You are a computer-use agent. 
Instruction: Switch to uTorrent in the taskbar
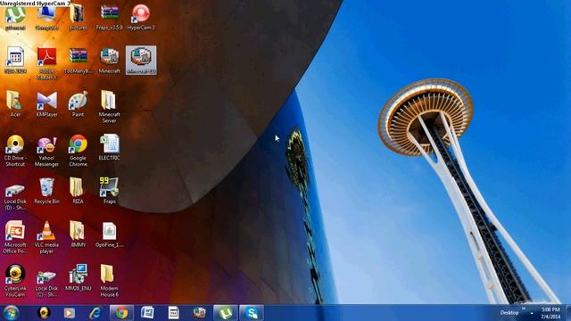[226, 313]
